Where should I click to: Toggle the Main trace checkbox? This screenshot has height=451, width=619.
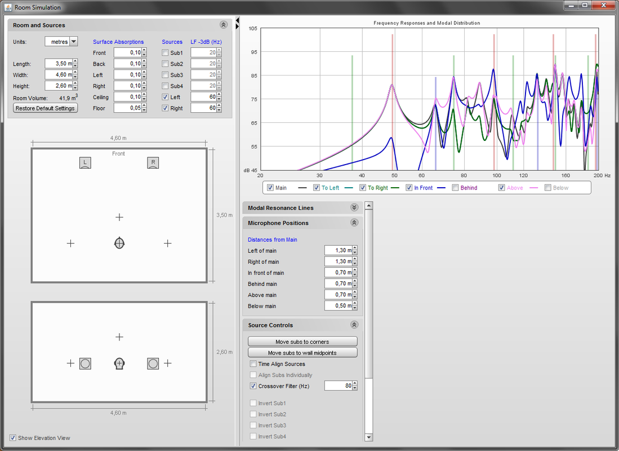(270, 188)
